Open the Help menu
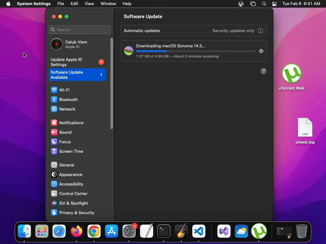This screenshot has height=244, width=326. pos(127,4)
